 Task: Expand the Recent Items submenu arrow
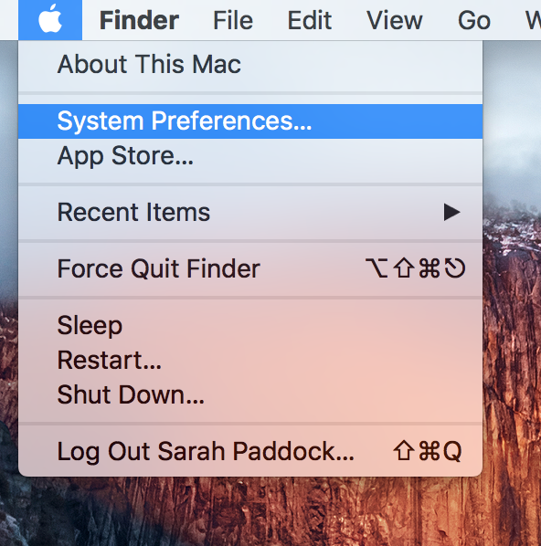pyautogui.click(x=451, y=213)
